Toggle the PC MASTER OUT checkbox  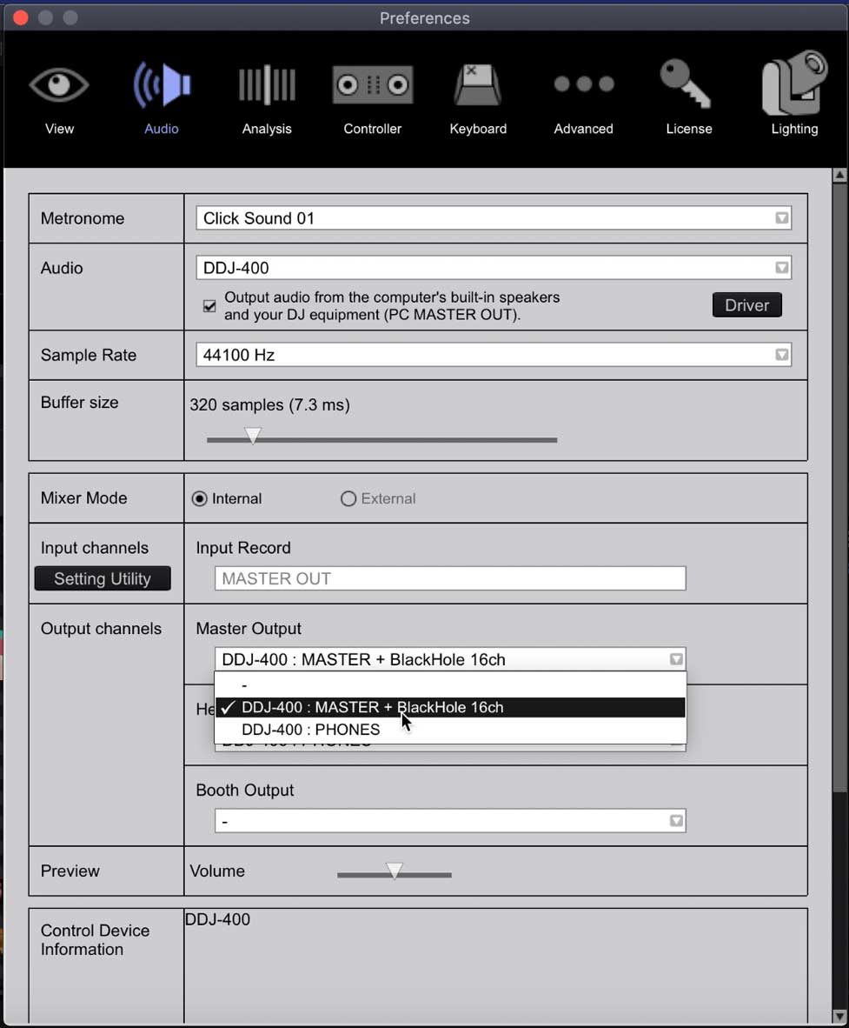(209, 306)
